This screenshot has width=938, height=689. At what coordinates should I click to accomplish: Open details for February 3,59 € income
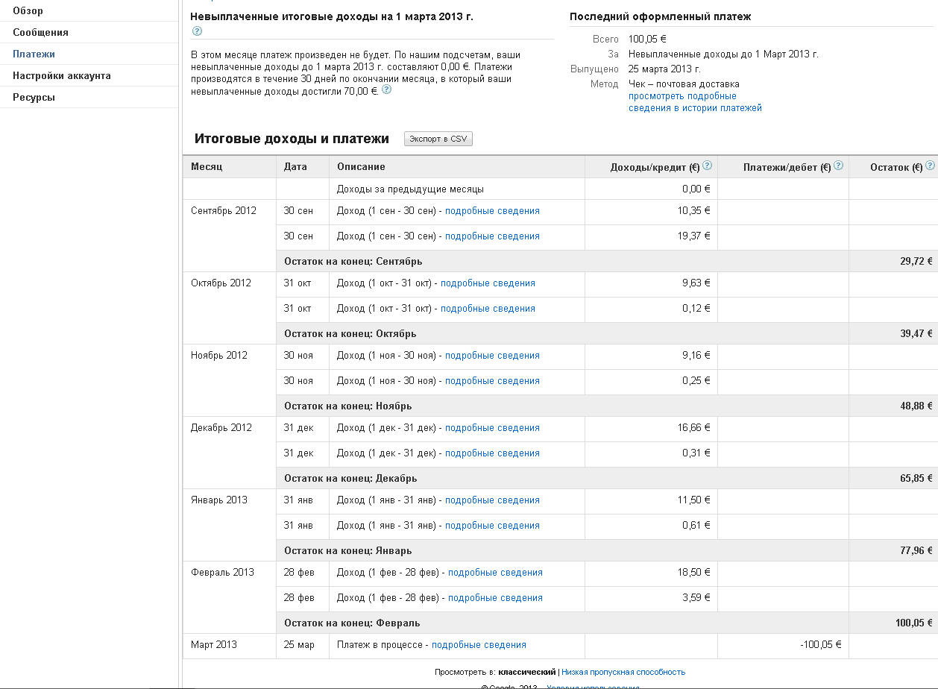[495, 598]
